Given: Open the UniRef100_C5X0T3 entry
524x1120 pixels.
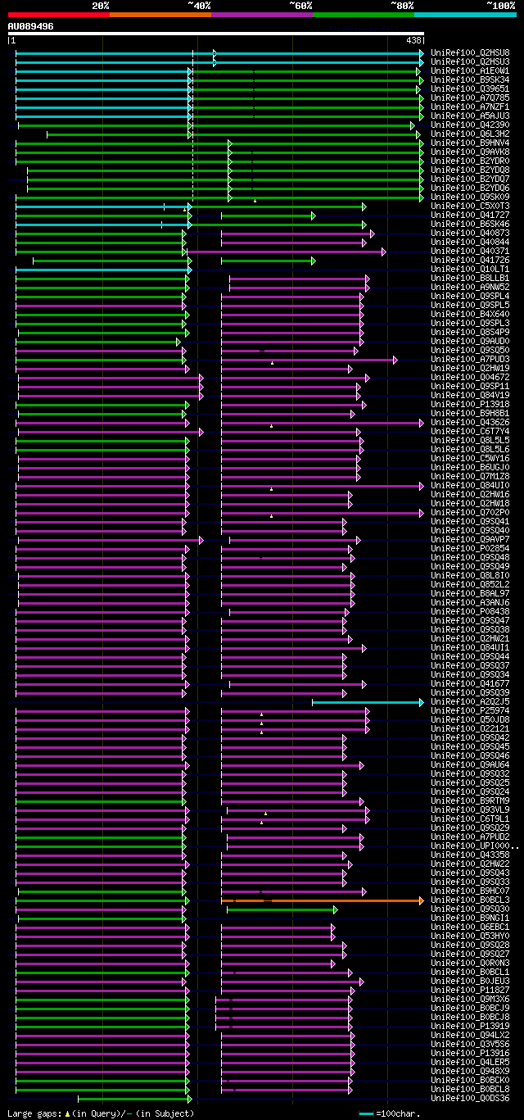Looking at the screenshot, I should [x=470, y=206].
